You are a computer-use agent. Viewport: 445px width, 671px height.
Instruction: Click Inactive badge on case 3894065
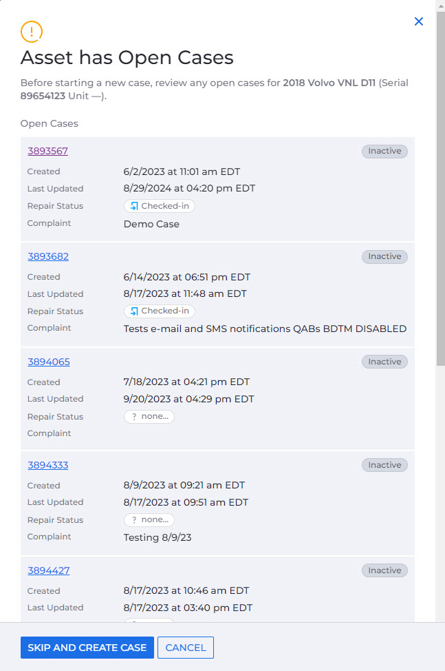pos(384,362)
